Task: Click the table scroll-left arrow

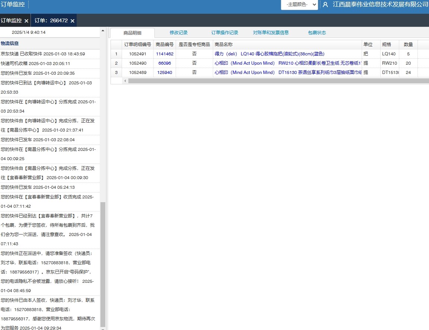Action: 125,81
